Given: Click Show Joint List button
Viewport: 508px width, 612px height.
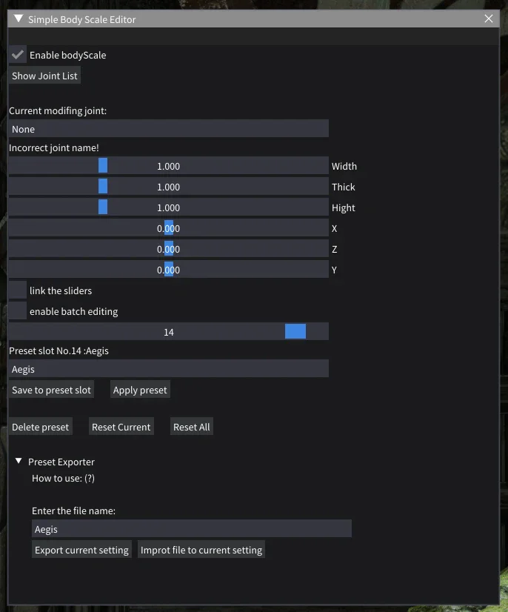Looking at the screenshot, I should (44, 76).
